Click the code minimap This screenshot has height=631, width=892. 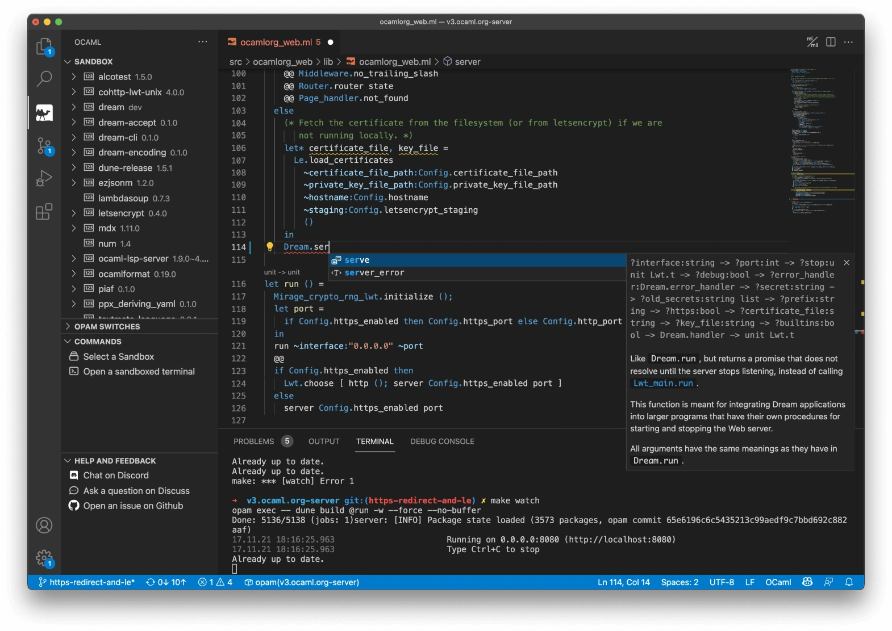[821, 142]
